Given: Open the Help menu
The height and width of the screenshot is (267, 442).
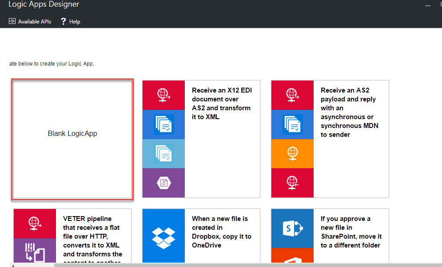Looking at the screenshot, I should tap(71, 22).
